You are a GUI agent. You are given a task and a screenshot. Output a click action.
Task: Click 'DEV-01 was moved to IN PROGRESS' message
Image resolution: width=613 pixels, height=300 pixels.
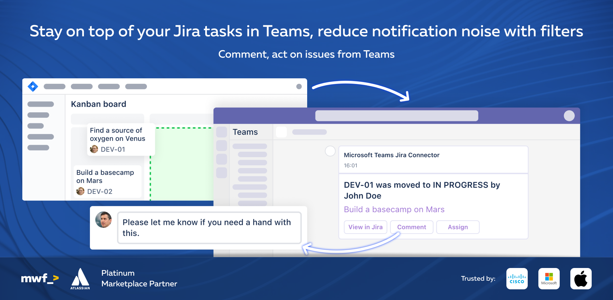coord(422,190)
